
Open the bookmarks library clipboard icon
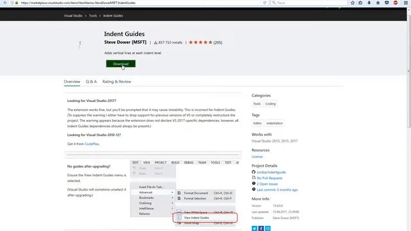[360, 3]
